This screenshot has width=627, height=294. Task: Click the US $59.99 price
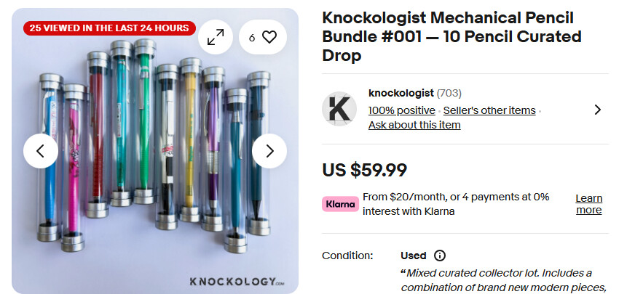(x=364, y=171)
